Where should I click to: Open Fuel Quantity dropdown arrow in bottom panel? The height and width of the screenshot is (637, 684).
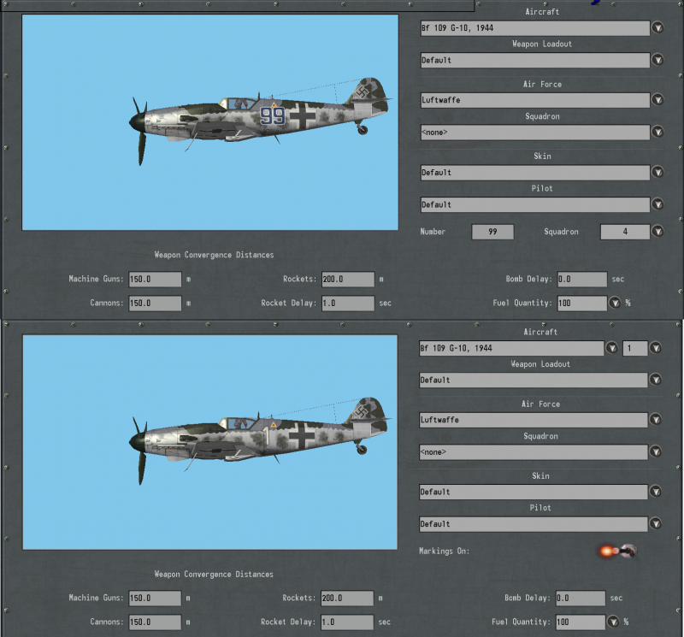[613, 622]
